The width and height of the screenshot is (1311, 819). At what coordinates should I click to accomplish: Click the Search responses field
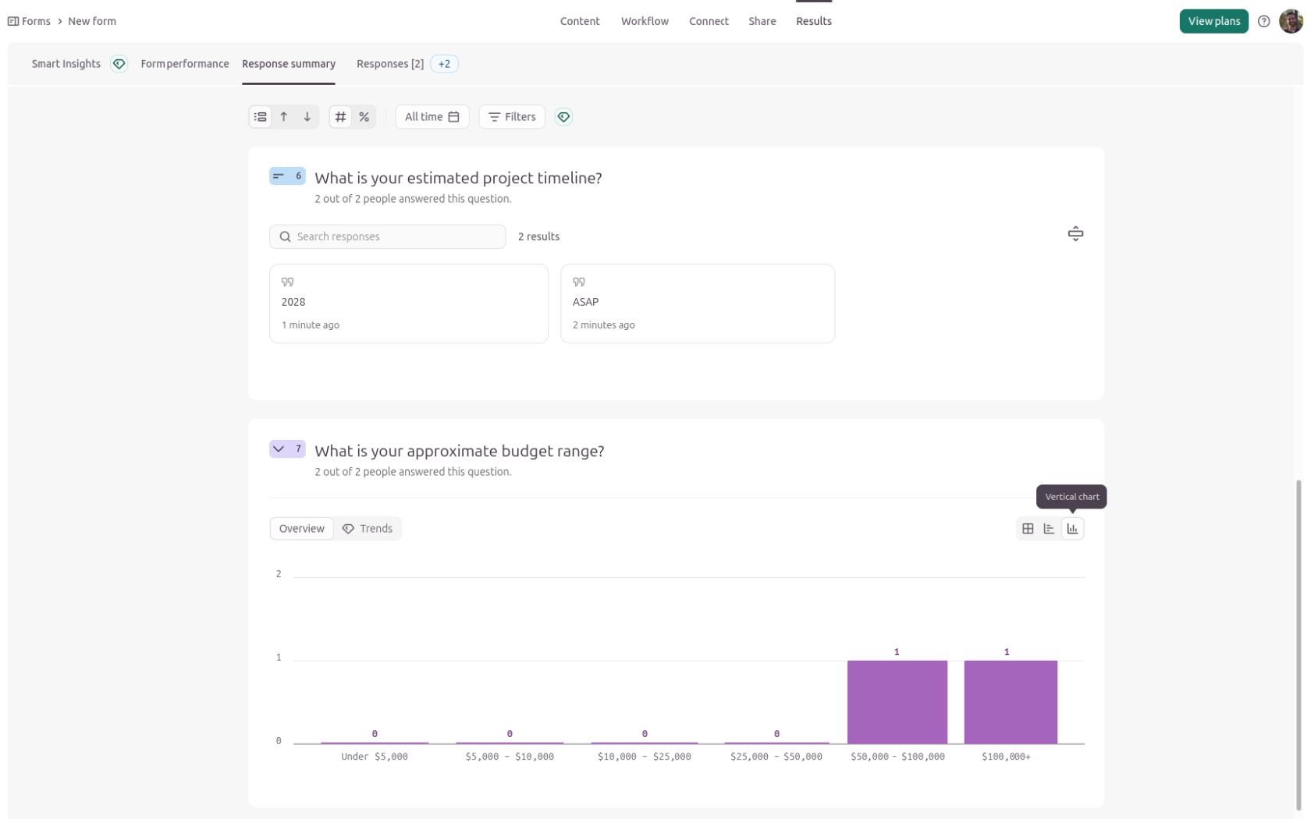click(388, 236)
